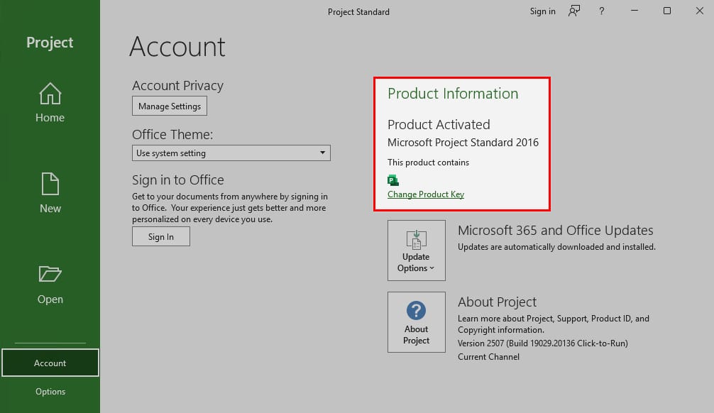Click the 'Product Activated' text
The image size is (714, 413).
[439, 124]
